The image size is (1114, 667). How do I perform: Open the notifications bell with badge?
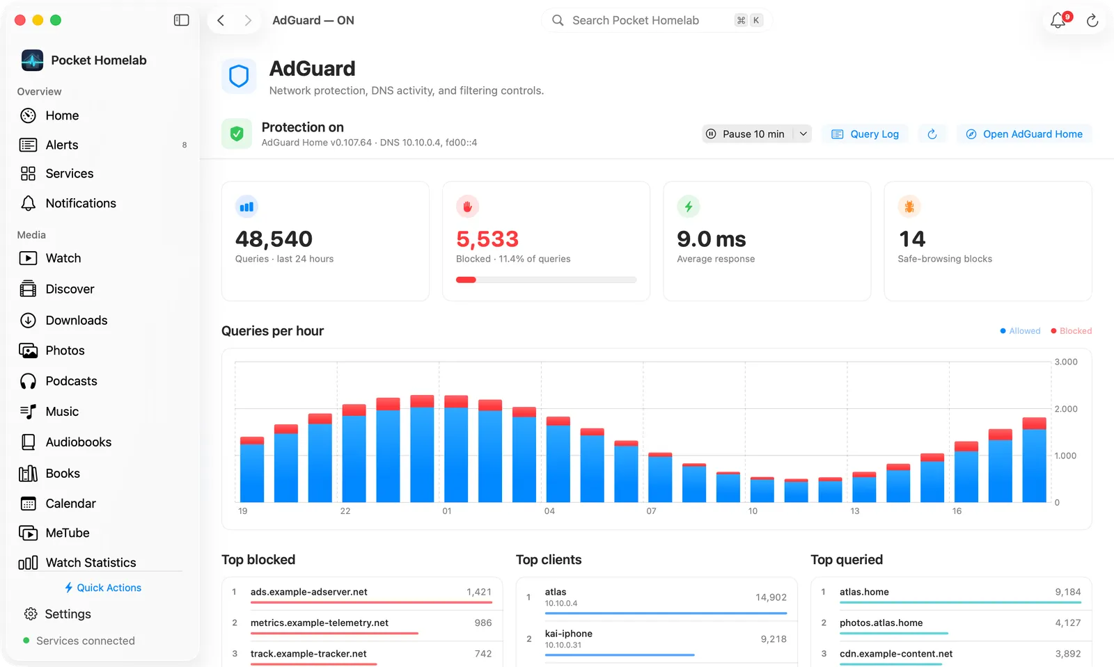[1059, 19]
